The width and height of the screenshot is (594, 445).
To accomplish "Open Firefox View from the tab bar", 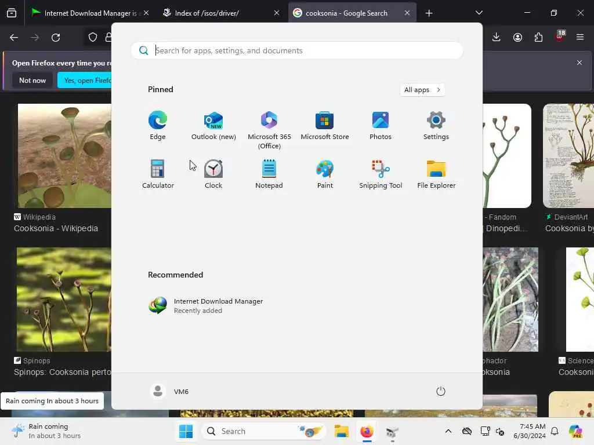I will (12, 13).
